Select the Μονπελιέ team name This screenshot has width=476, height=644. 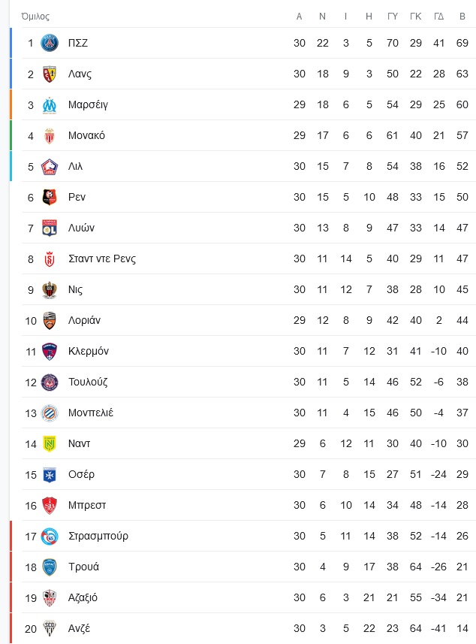click(x=91, y=413)
